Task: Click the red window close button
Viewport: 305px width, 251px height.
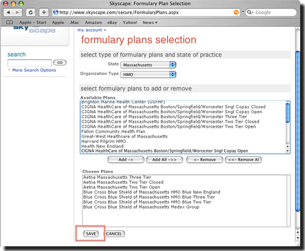Action: pos(6,4)
